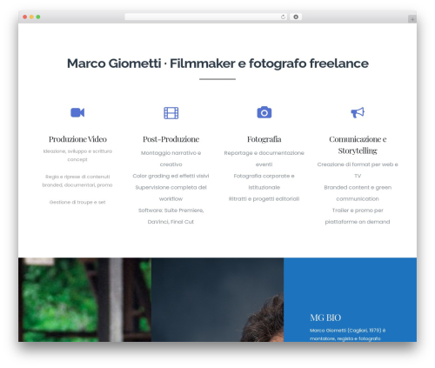The width and height of the screenshot is (435, 368).
Task: Click text 'Ideazione, sviluppo e scrittura concept'
Action: (x=77, y=156)
